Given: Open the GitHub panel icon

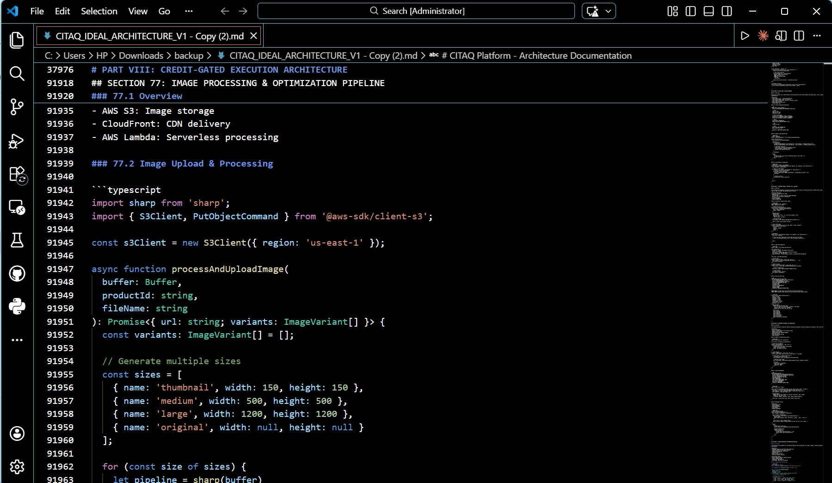Looking at the screenshot, I should (17, 273).
